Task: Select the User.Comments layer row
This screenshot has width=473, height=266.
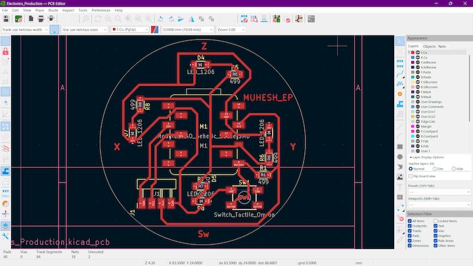Action: pos(438,107)
